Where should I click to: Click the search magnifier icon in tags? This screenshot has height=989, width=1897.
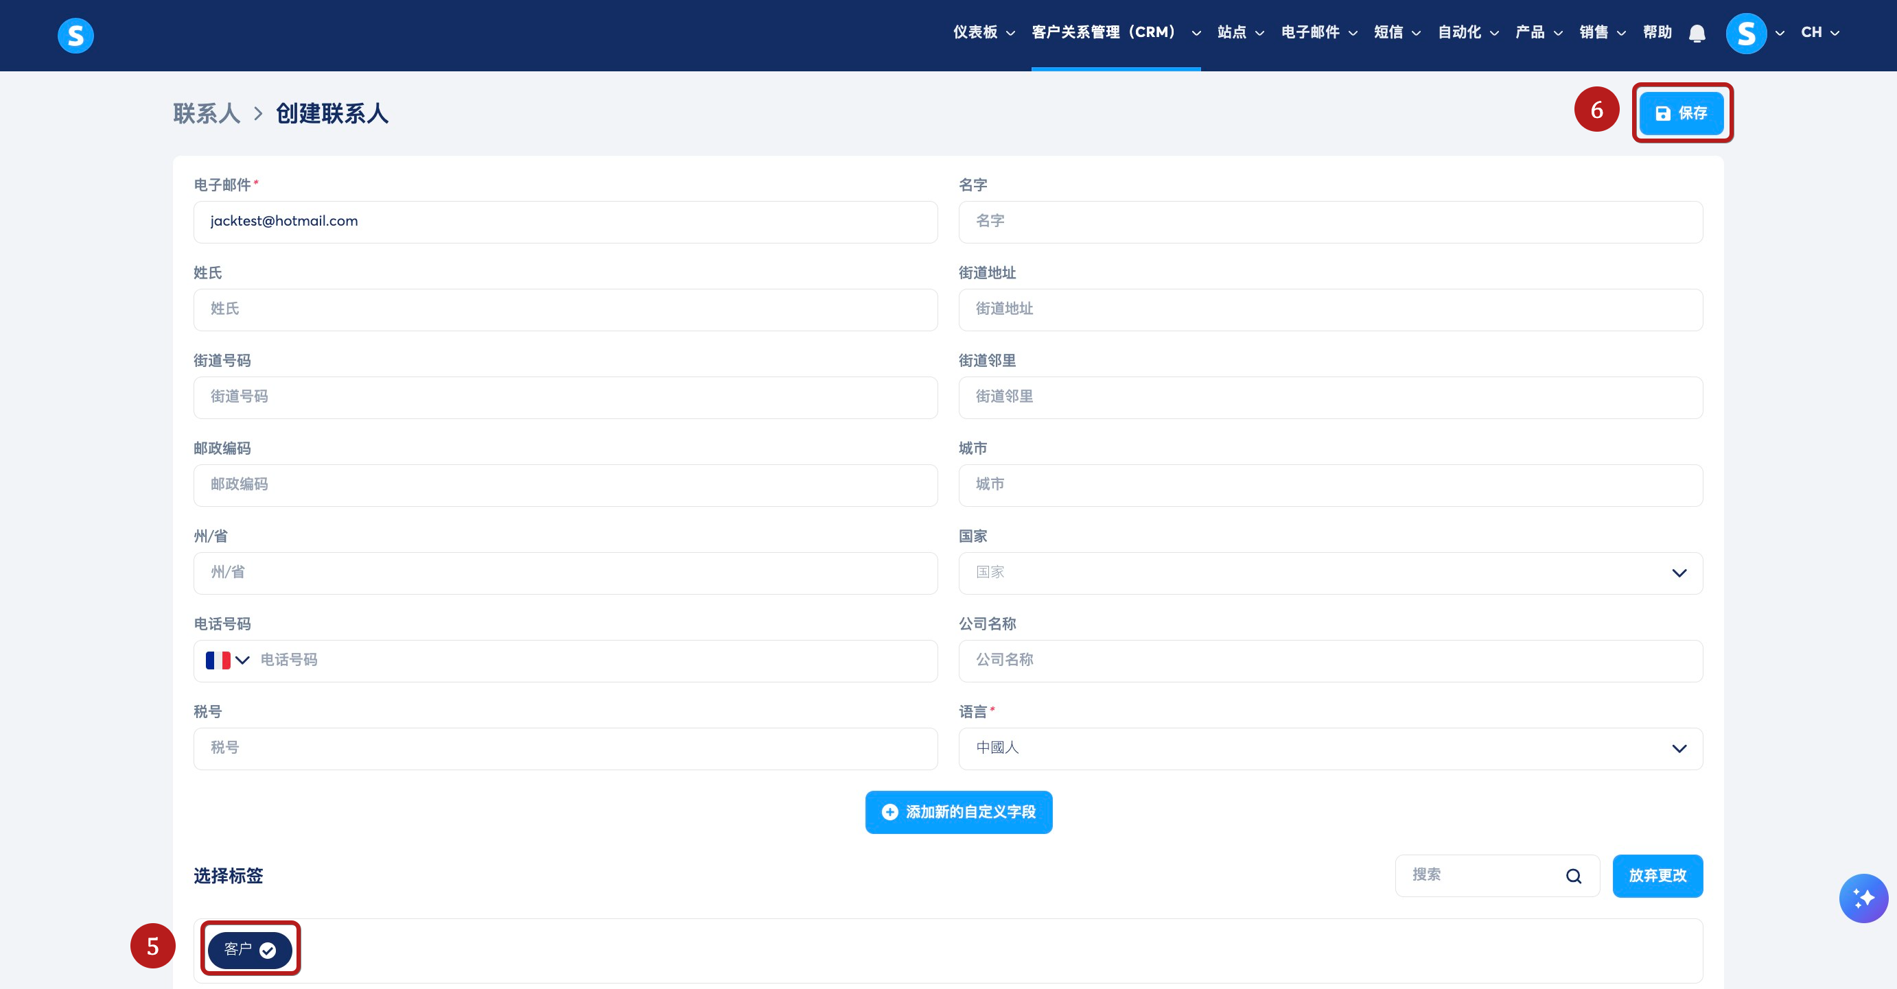(x=1574, y=876)
